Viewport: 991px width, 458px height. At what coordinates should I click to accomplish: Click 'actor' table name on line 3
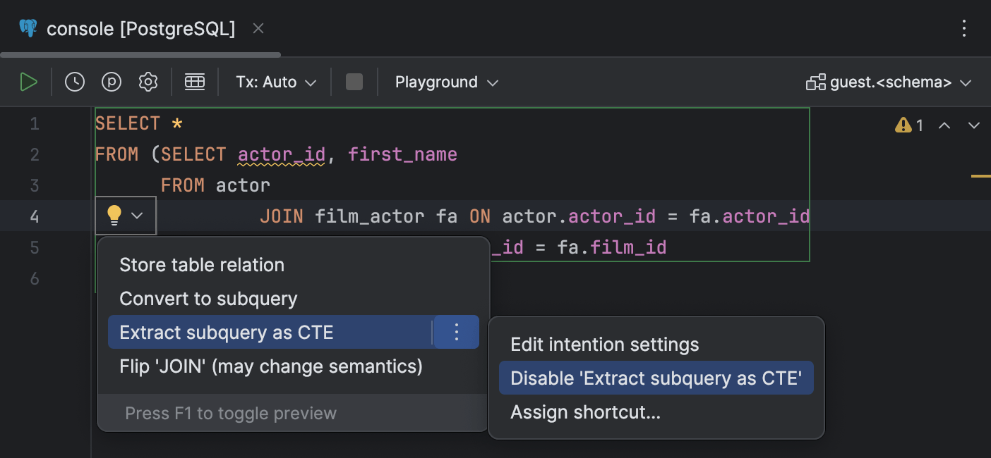coord(244,185)
